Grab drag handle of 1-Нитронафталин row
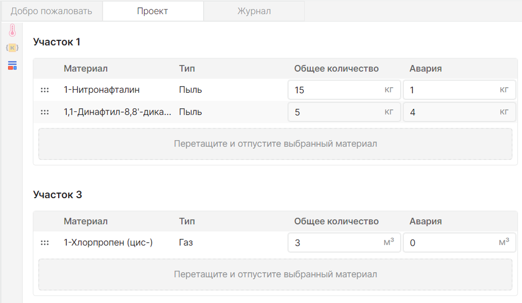This screenshot has height=303, width=522. tap(44, 90)
